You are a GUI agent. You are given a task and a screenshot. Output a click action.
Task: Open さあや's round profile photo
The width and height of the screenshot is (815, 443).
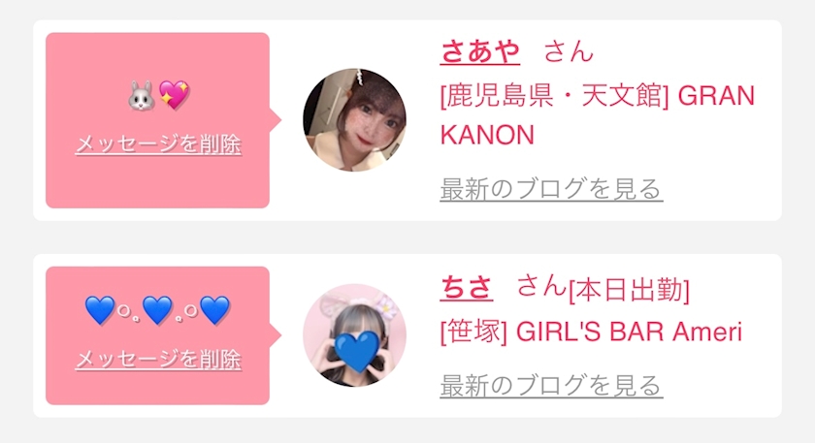click(354, 120)
